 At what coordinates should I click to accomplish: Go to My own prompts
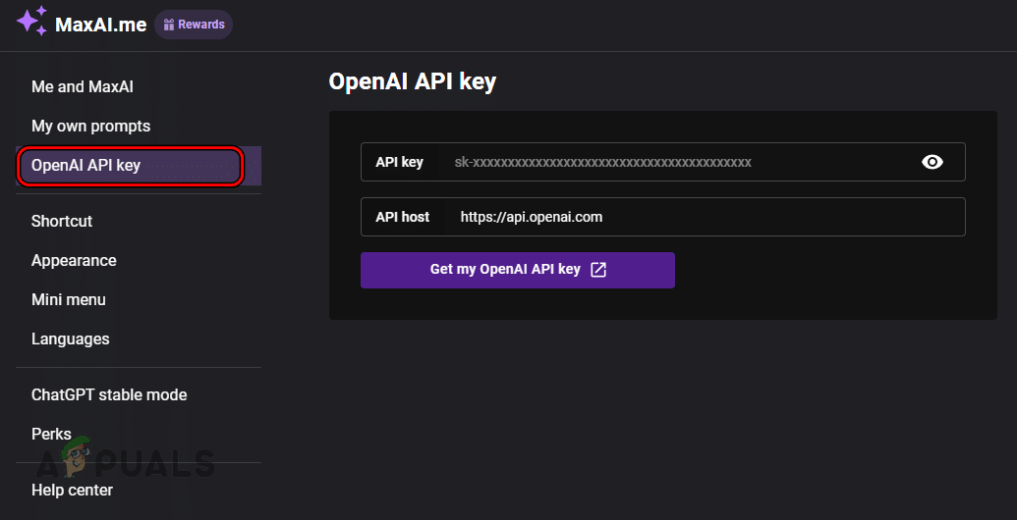point(90,127)
